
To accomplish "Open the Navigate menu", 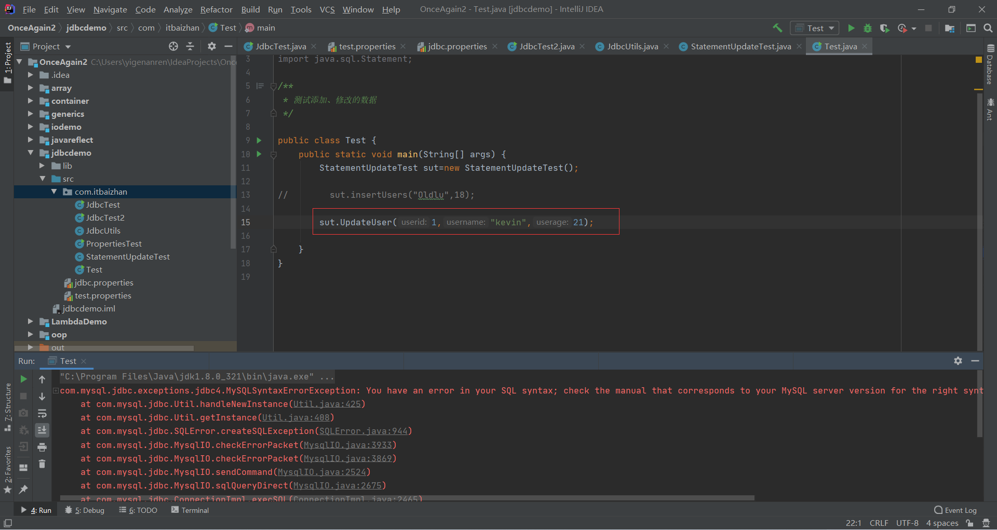I will pyautogui.click(x=110, y=9).
